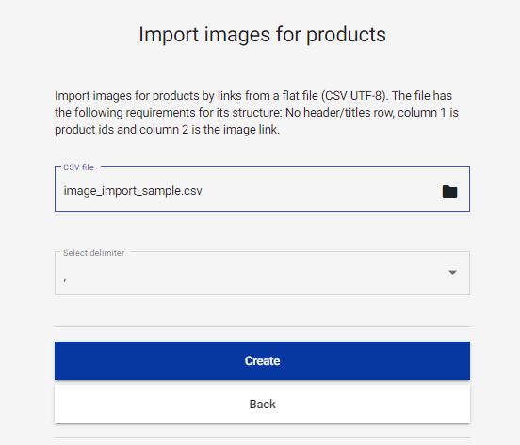Click the 'Import images for products' heading
Image resolution: width=520 pixels, height=445 pixels.
coord(262,35)
